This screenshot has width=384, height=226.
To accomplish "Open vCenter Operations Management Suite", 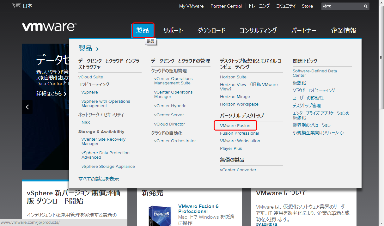I will point(173,81).
